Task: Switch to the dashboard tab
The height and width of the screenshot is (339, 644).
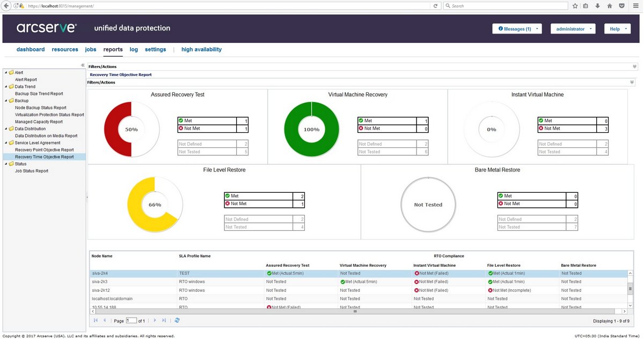Action: coord(31,49)
